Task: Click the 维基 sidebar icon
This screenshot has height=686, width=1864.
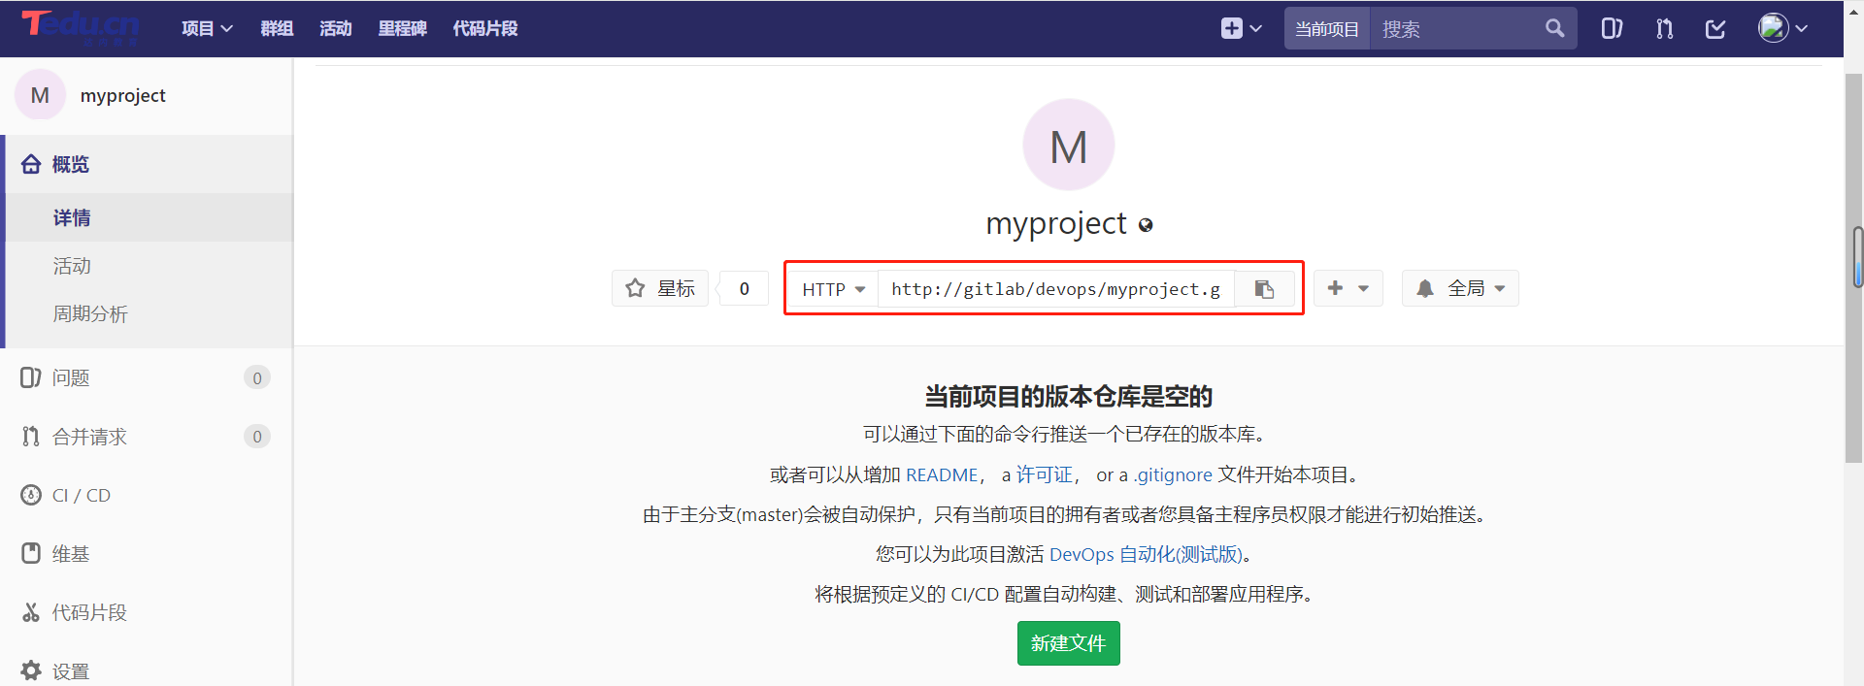Action: pyautogui.click(x=31, y=554)
